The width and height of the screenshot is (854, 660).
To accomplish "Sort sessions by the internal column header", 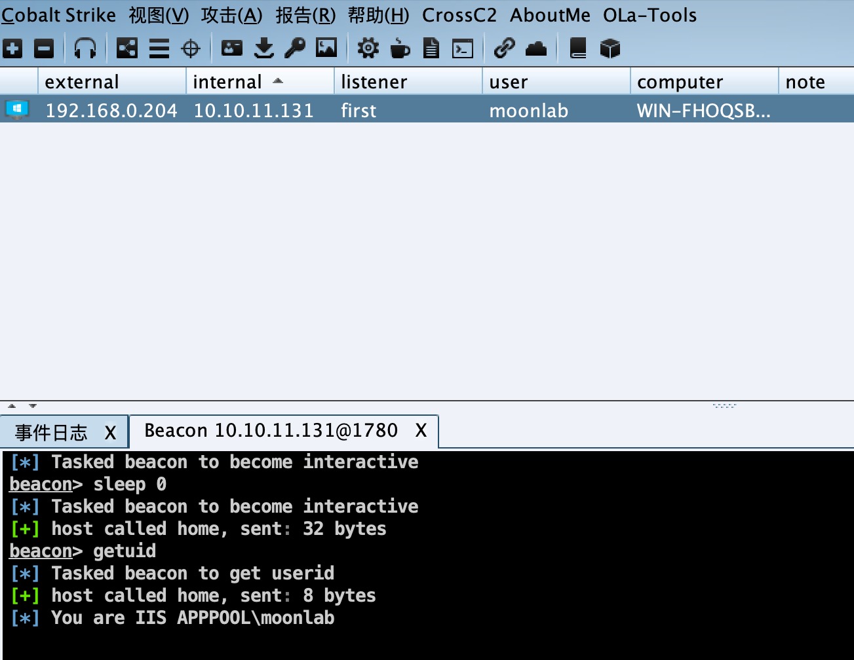I will point(227,82).
